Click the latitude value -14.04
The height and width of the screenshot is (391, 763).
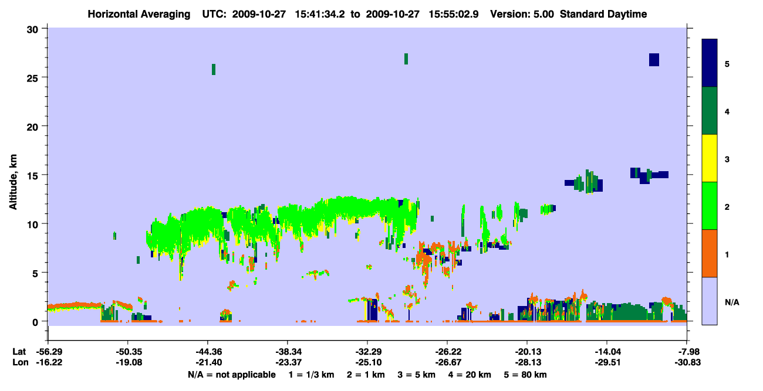pos(606,352)
